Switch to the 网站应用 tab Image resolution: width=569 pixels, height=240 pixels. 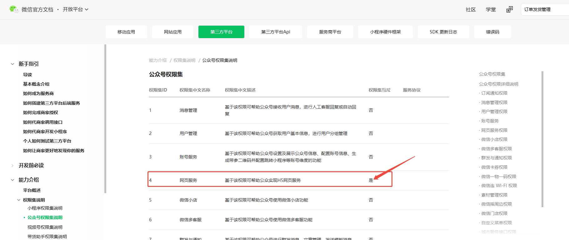click(x=173, y=32)
